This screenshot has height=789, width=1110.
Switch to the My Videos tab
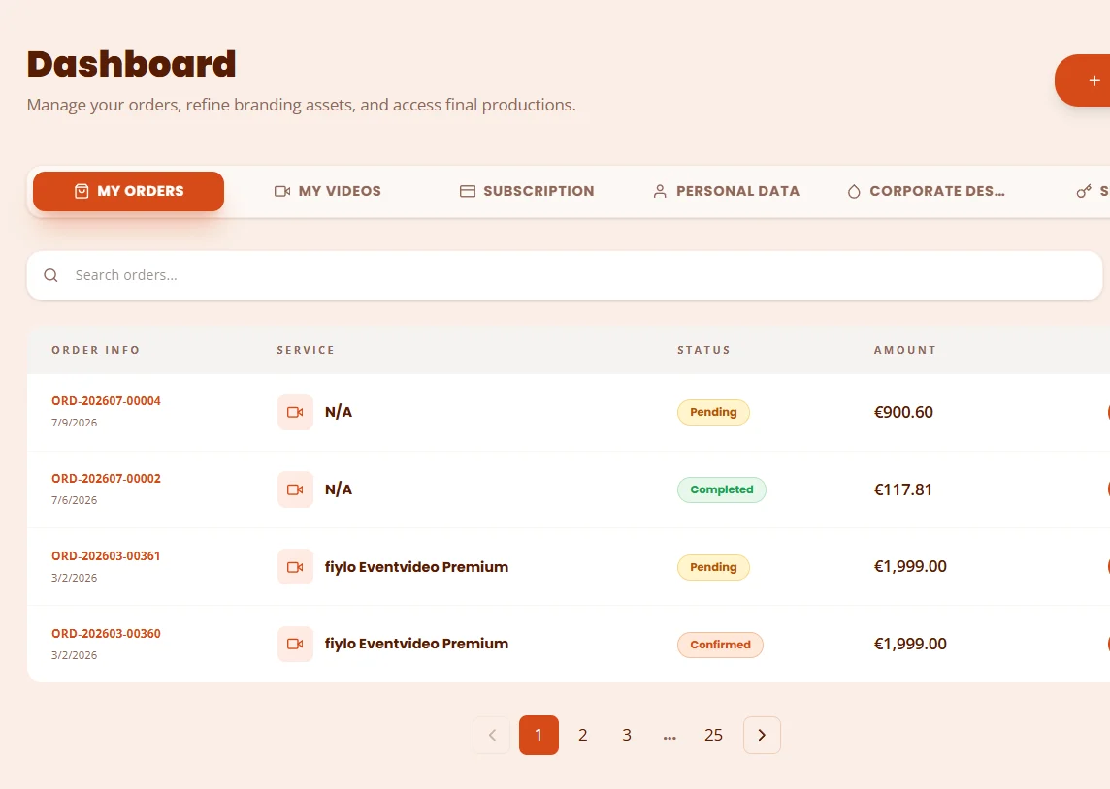coord(327,191)
